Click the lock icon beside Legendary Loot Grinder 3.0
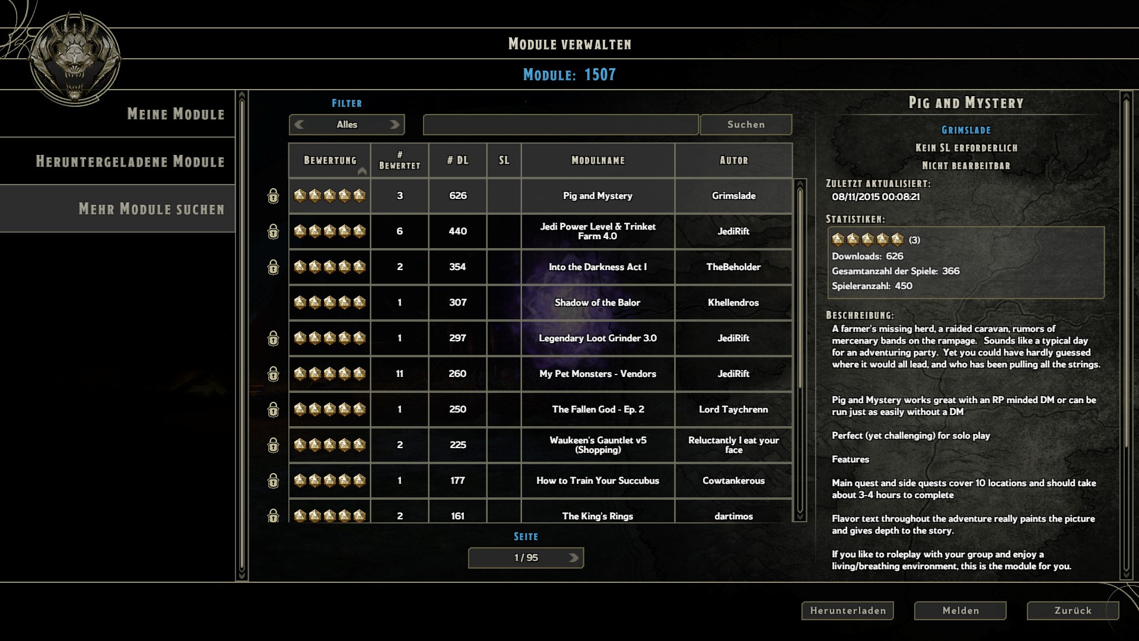Screen dimensions: 1139x641 click(x=273, y=338)
